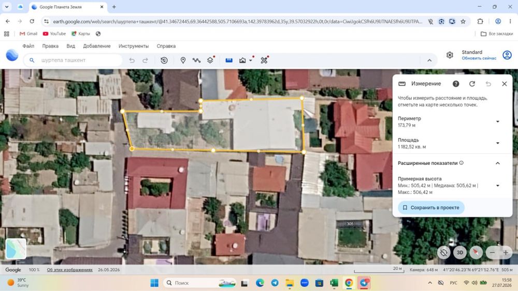This screenshot has width=518, height=291.
Task: Open Периметр units dropdown arrow
Action: tap(497, 121)
